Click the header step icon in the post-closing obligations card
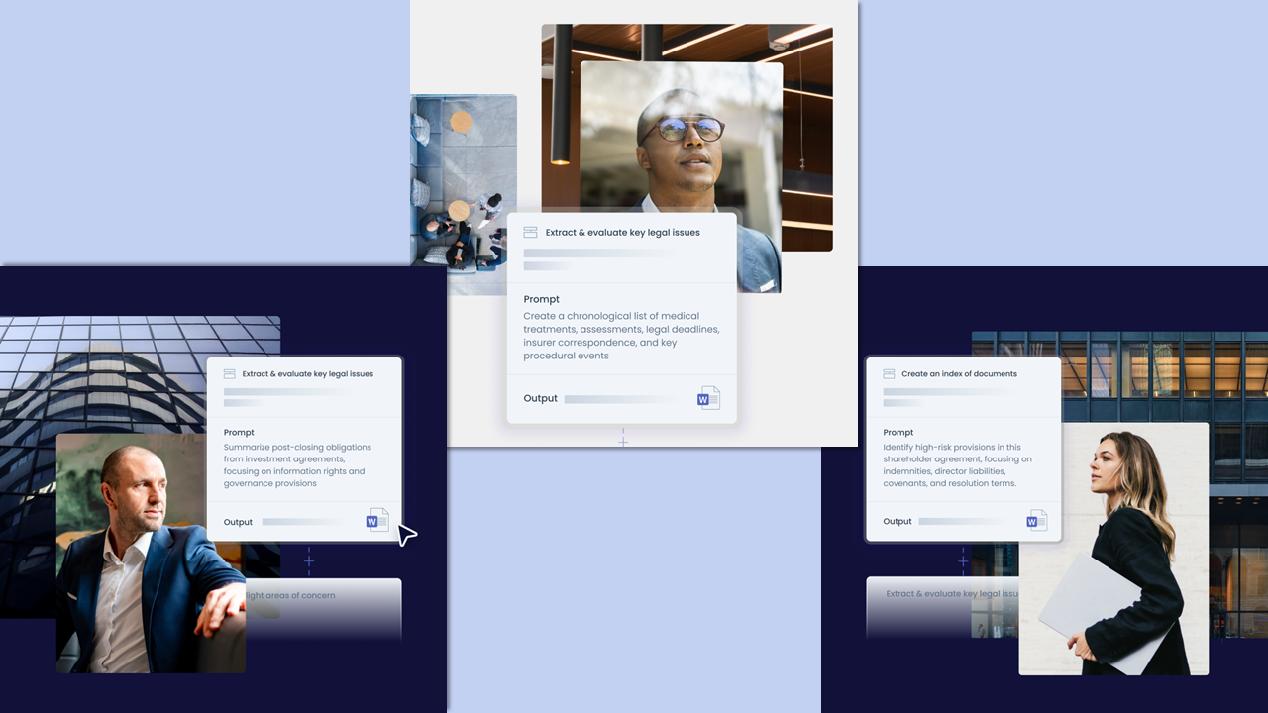Image resolution: width=1268 pixels, height=713 pixels. pos(230,374)
